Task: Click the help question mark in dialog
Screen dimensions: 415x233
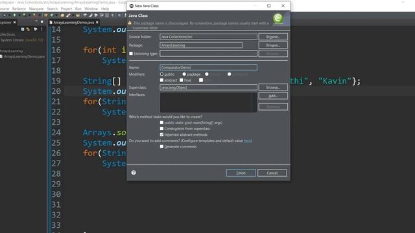Action: point(134,173)
